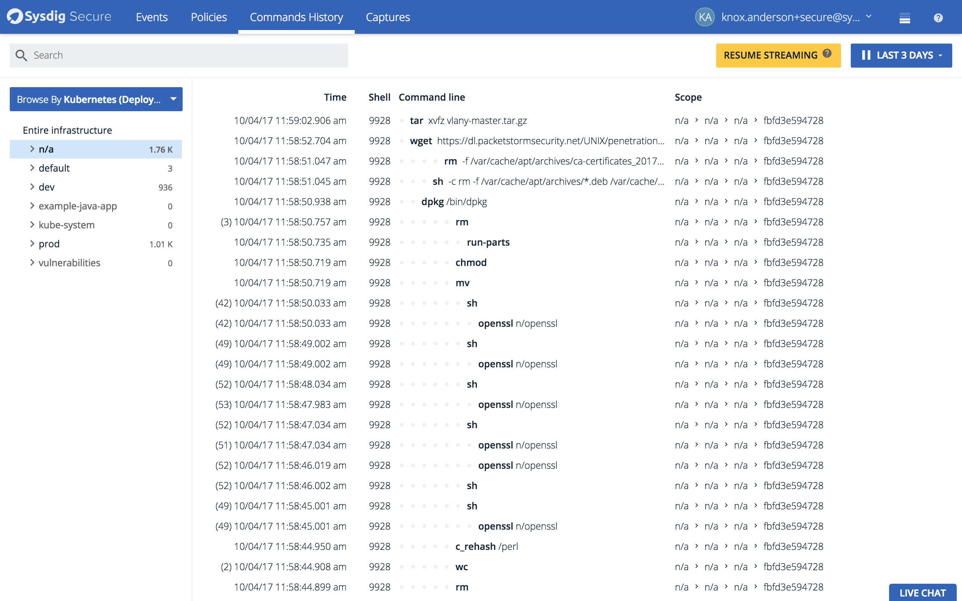
Task: Select the n/a infrastructure item
Action: click(x=95, y=149)
